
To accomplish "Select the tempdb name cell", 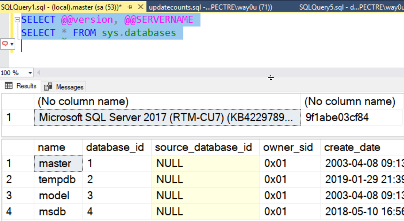I will click(x=57, y=179).
